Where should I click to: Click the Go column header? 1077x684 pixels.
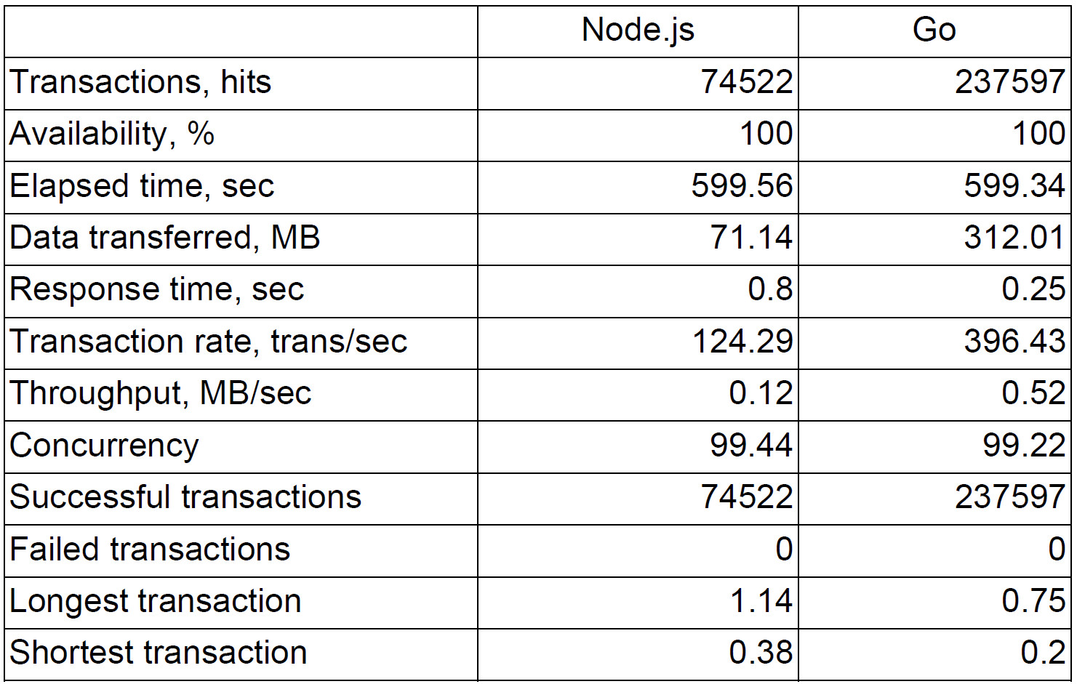[934, 31]
